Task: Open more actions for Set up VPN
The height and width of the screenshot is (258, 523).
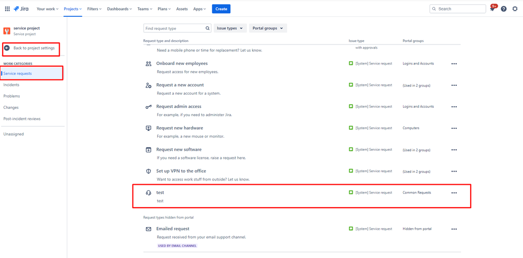Action: point(454,171)
